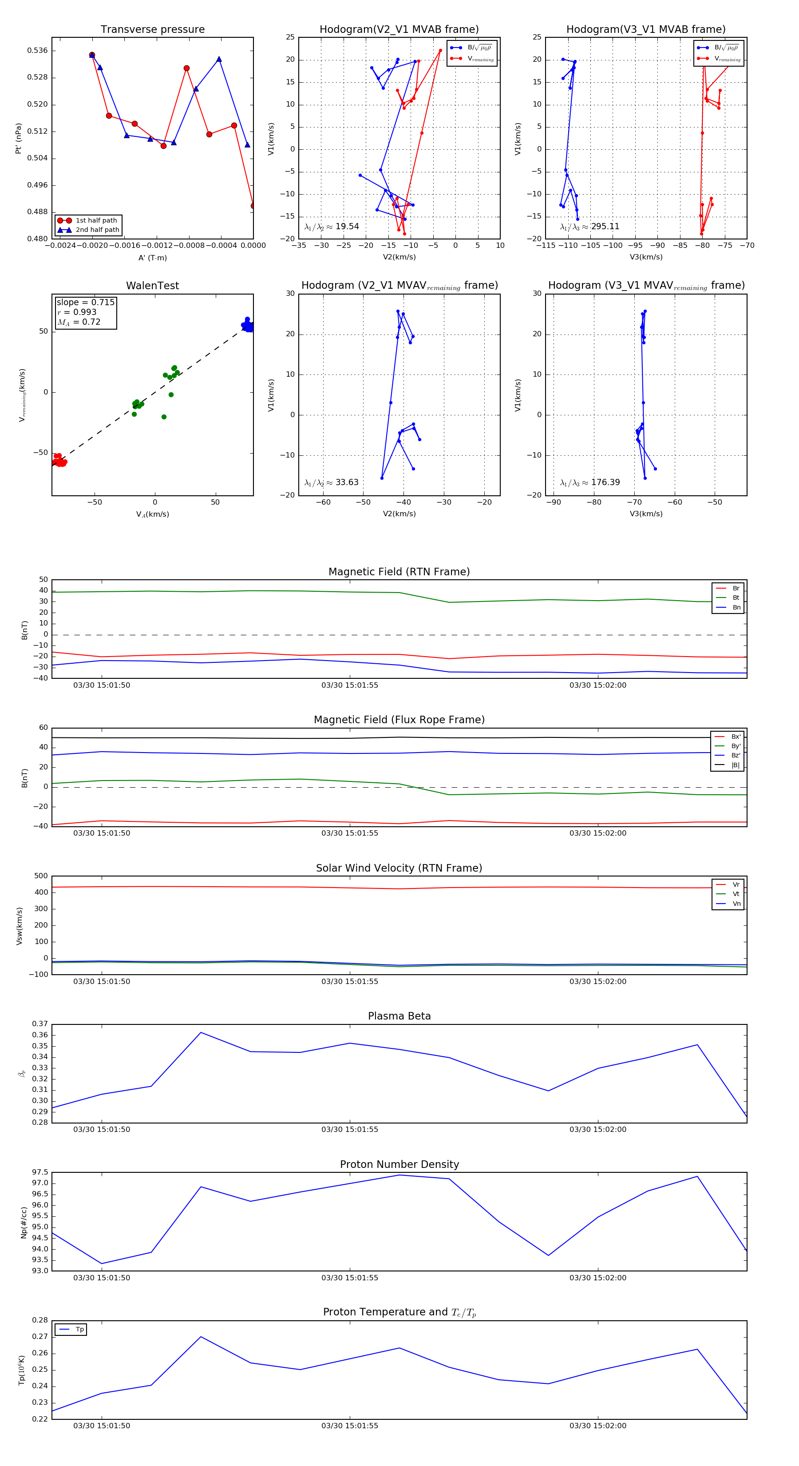This screenshot has width=799, height=1466.
Task: Click the 'Hodogram(V3_V1 MVAB frame)' title
Action: 646,30
